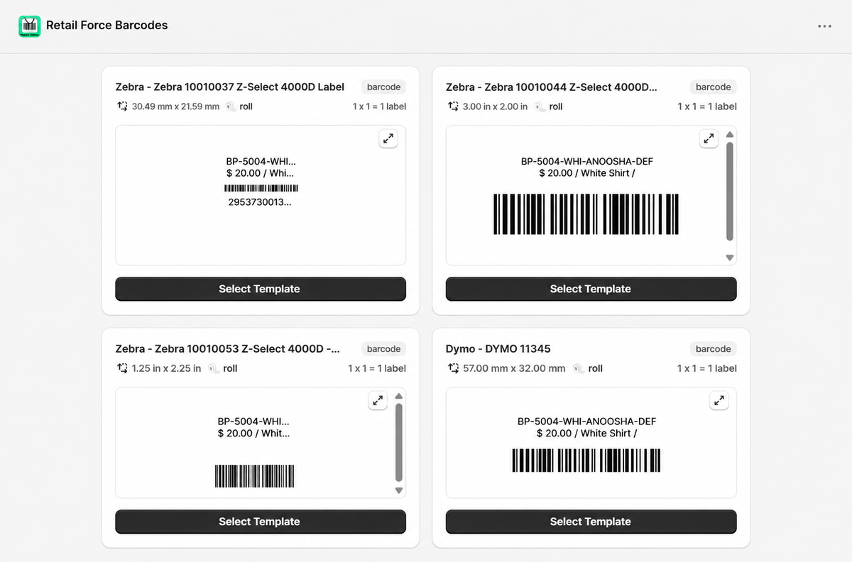Screen dimensions: 852x562
Task: Click '1 x 1 = 1 label' on DYMO 11345 card
Action: (707, 368)
